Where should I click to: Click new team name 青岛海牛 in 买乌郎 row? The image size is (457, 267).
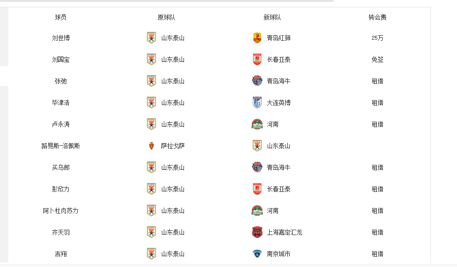278,167
